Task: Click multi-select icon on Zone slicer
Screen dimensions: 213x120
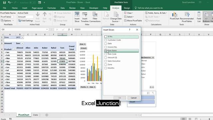Action: point(148,93)
